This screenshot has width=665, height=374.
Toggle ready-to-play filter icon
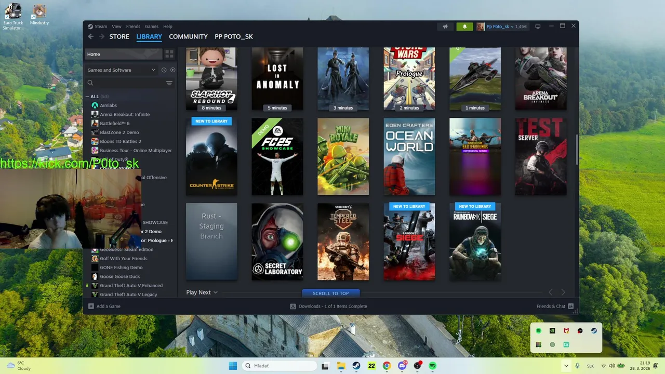coord(173,70)
